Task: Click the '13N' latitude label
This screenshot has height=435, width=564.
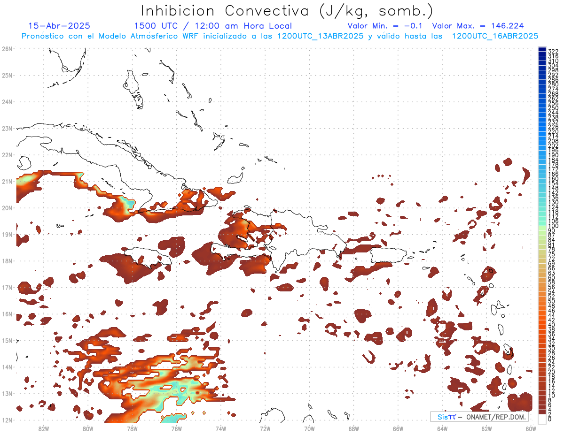Action: pos(7,393)
